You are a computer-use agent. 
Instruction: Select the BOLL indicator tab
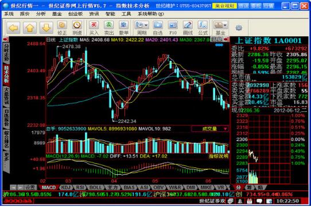click(95, 188)
